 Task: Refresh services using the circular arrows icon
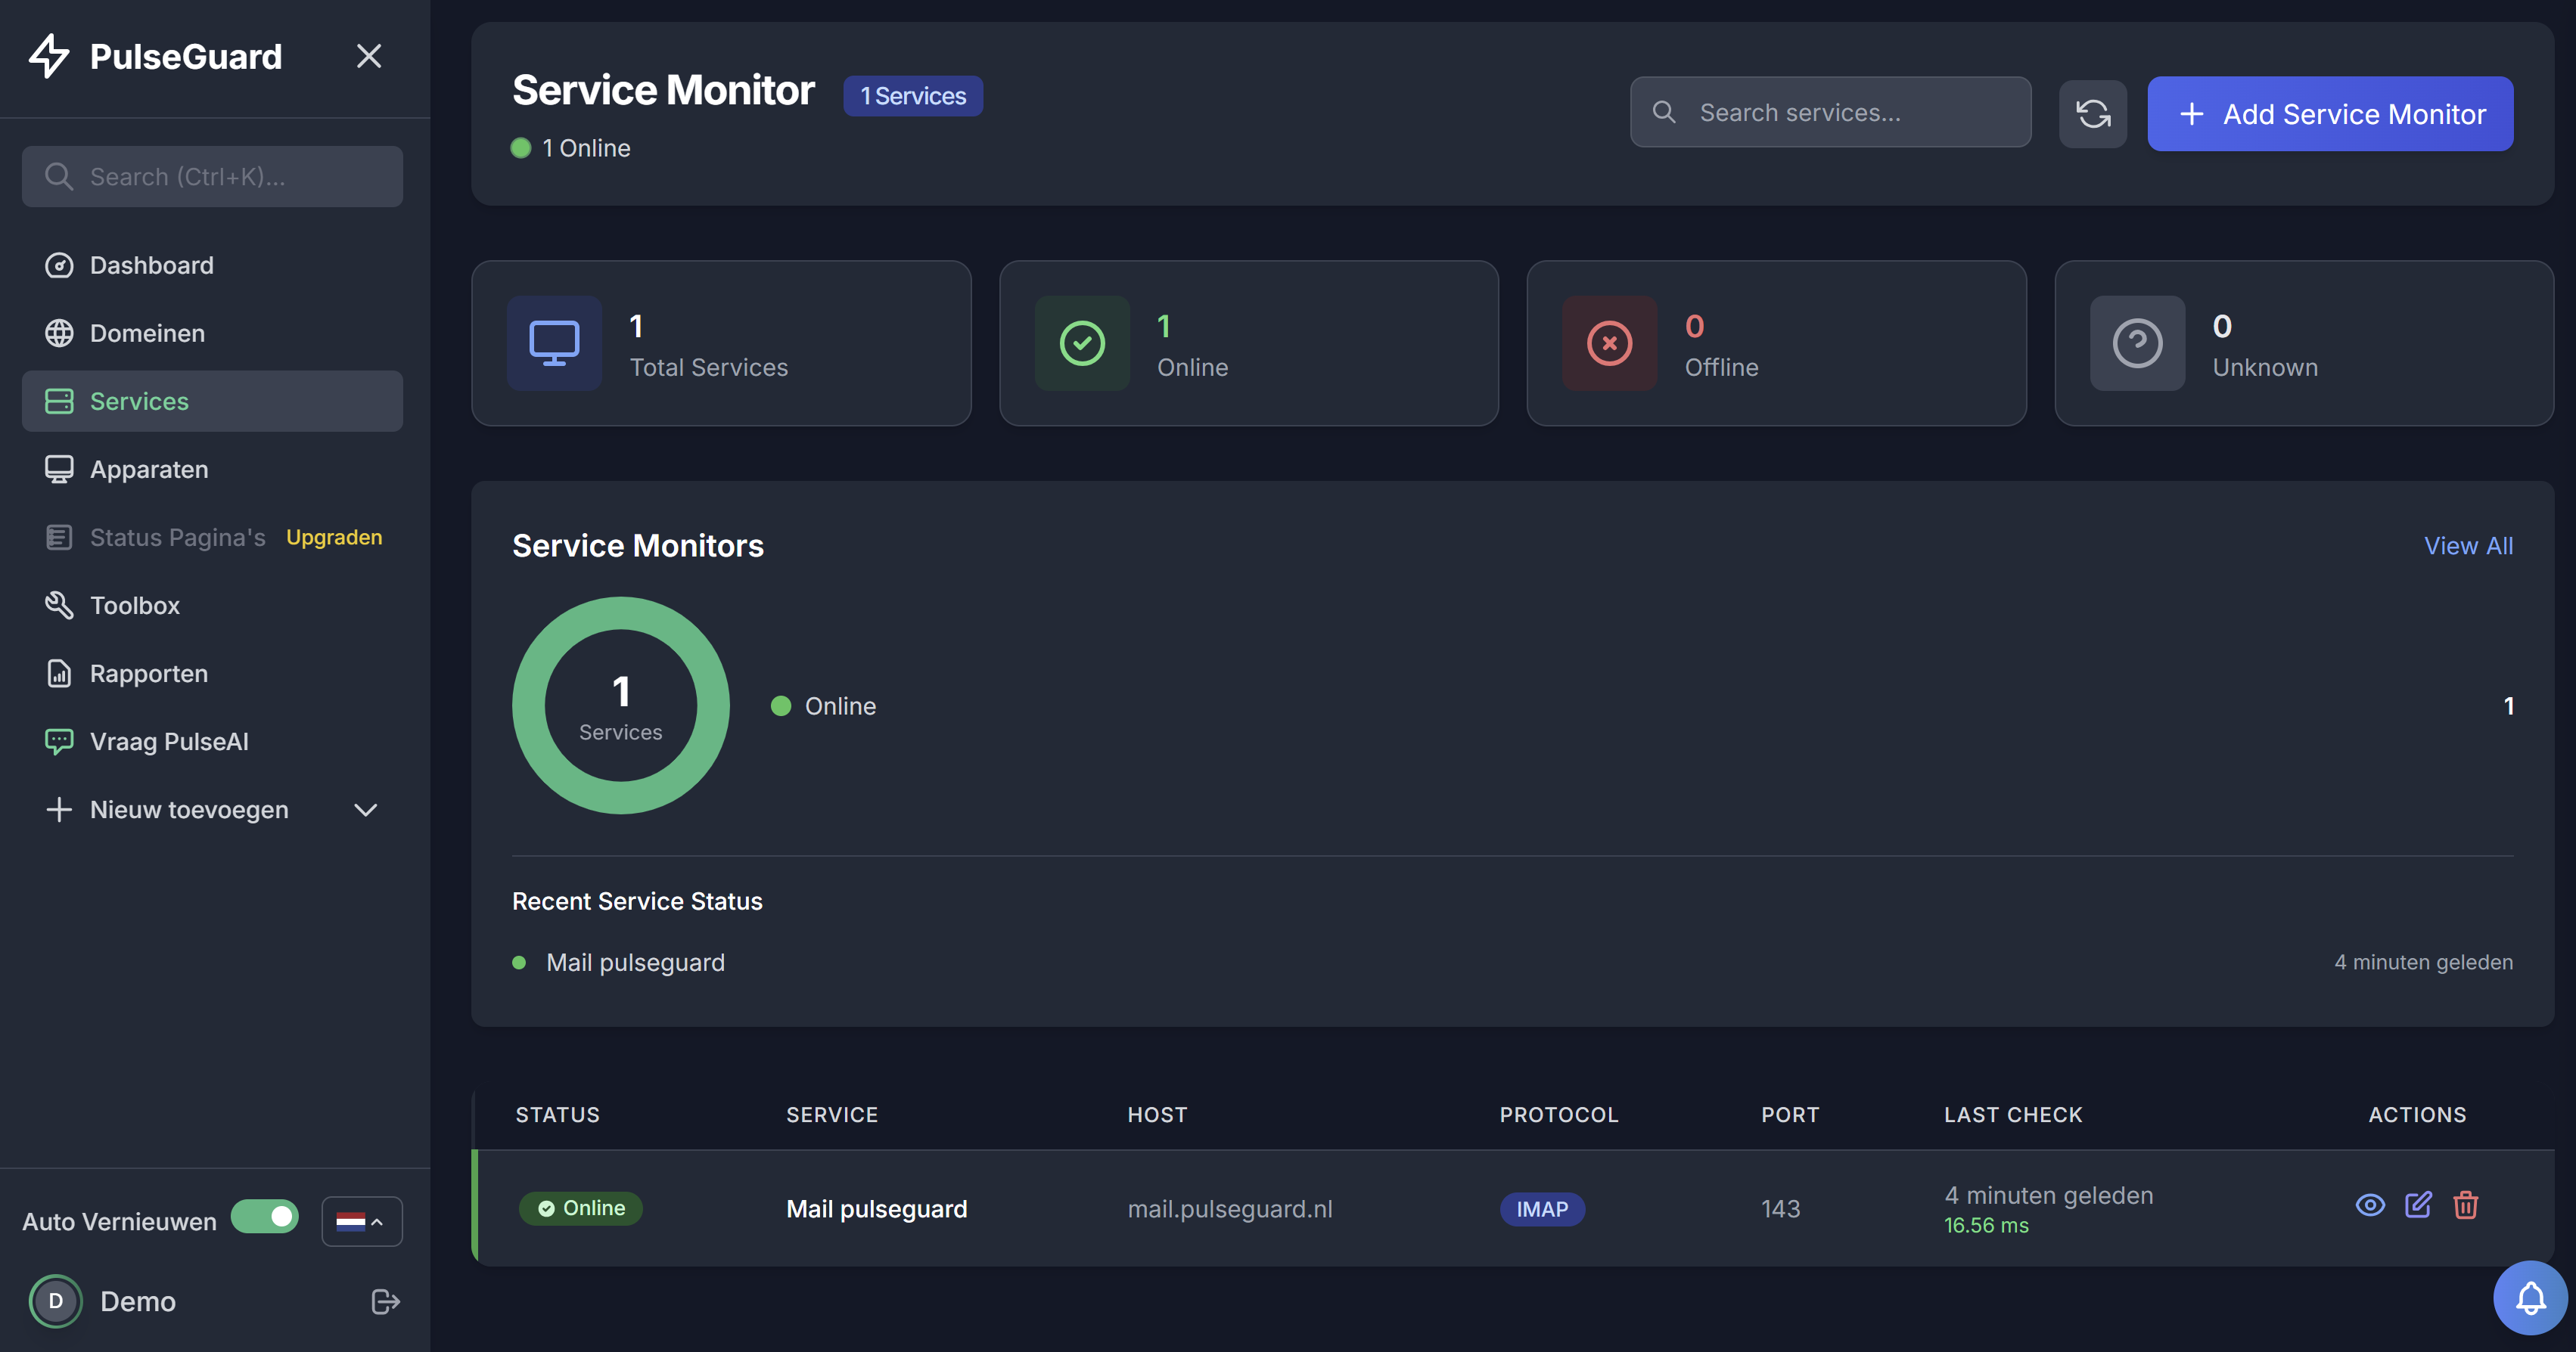2093,114
